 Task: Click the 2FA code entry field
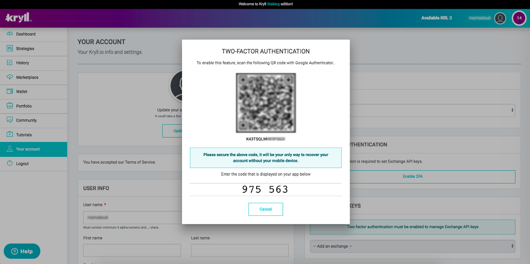click(x=265, y=190)
